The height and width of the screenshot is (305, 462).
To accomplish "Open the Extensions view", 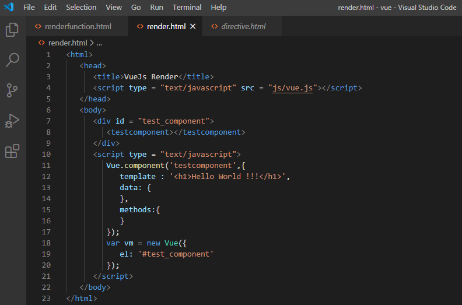I will pos(12,151).
